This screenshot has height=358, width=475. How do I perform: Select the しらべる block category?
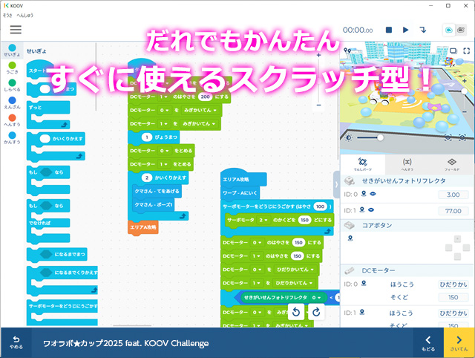[12, 85]
